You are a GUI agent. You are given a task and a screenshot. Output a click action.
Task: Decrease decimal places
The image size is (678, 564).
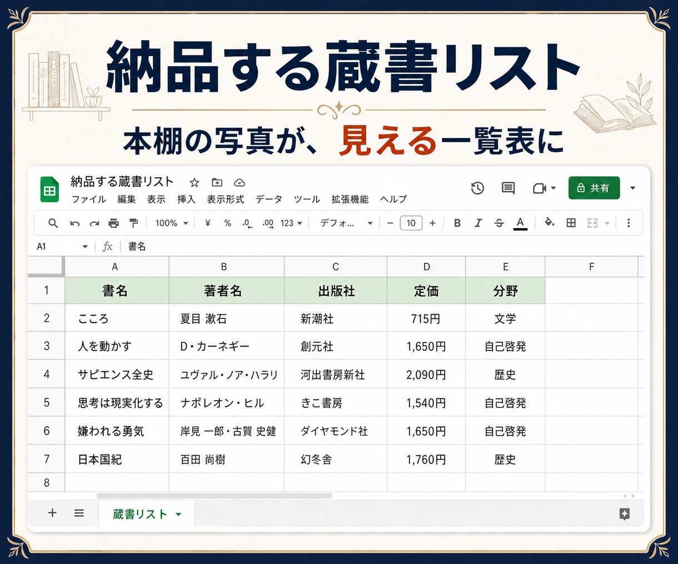[x=247, y=223]
